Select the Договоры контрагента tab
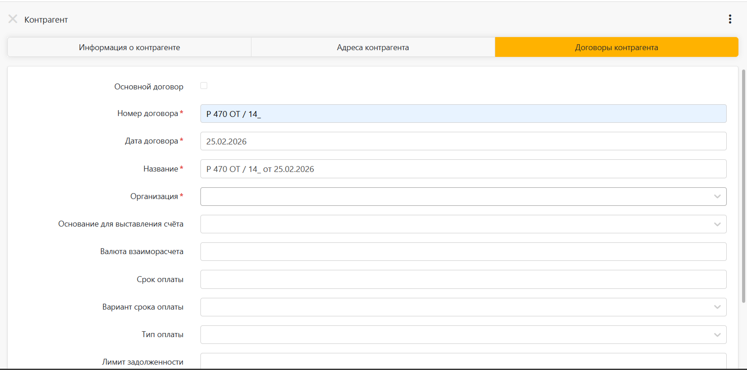The image size is (747, 370). point(616,47)
